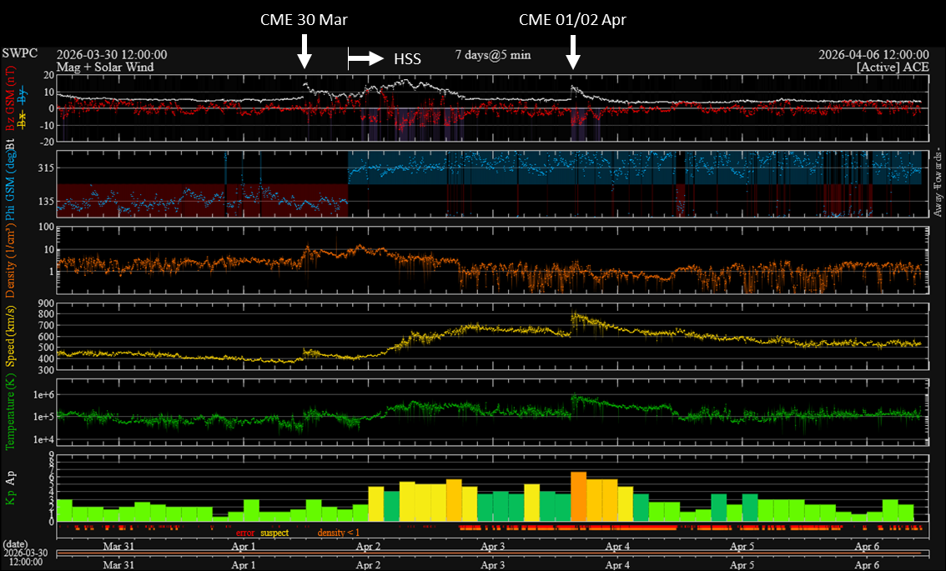
Task: Click the blue Toward sector block in Phi panel
Action: [634, 168]
